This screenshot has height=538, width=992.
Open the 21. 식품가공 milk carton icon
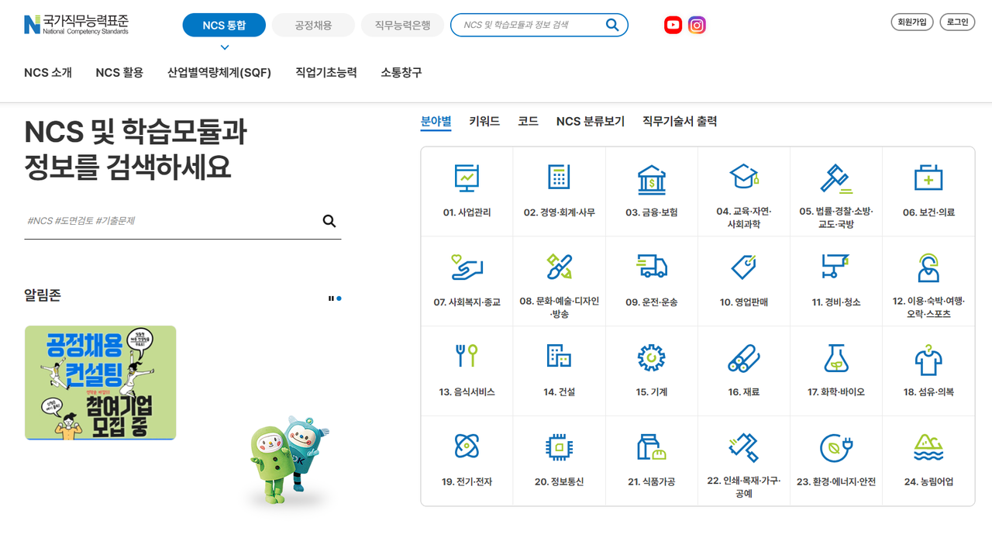point(651,447)
